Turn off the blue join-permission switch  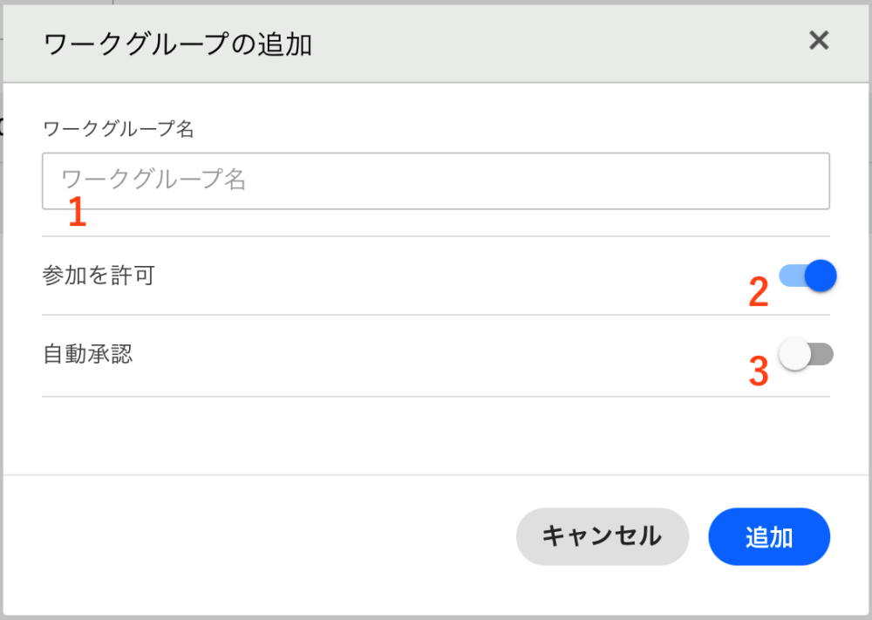[808, 276]
